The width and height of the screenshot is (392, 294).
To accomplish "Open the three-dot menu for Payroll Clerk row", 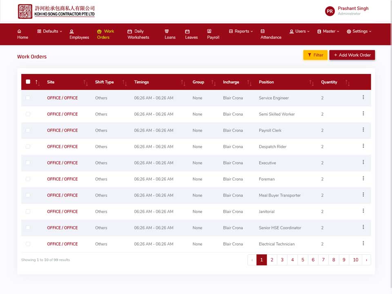I will click(x=363, y=130).
